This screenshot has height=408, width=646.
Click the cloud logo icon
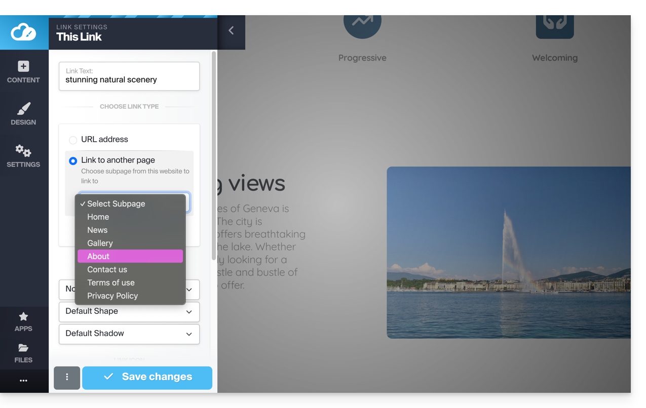click(24, 32)
